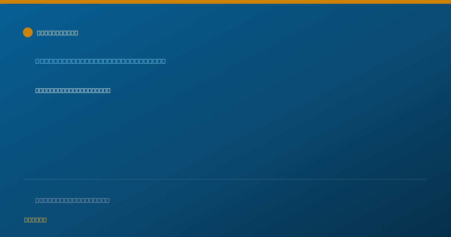Click the gray footer text line
The height and width of the screenshot is (237, 451).
73,200
